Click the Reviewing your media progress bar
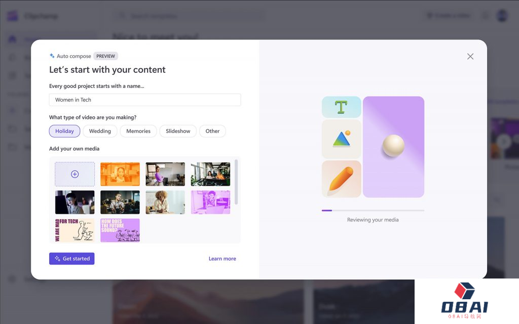Image resolution: width=519 pixels, height=324 pixels. tap(373, 210)
